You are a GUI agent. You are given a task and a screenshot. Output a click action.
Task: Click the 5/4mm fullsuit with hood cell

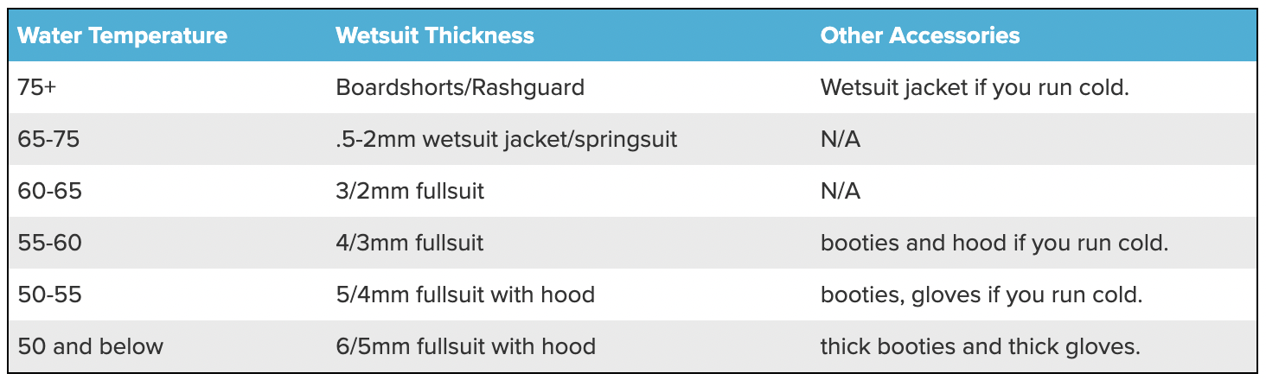pos(465,294)
